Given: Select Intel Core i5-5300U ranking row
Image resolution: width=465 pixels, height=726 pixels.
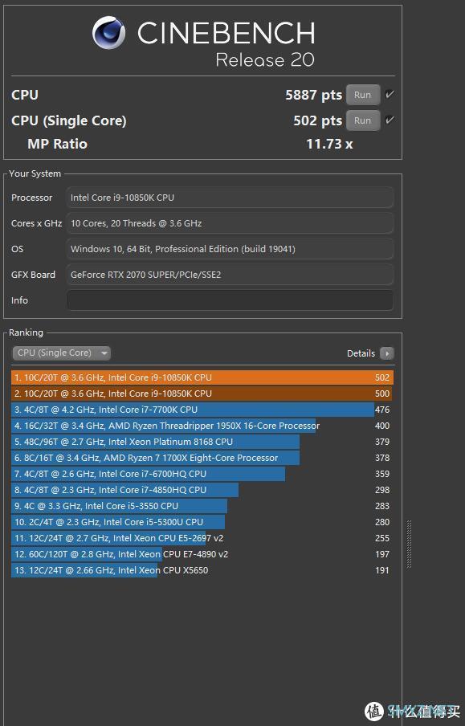Looking at the screenshot, I should tap(202, 522).
